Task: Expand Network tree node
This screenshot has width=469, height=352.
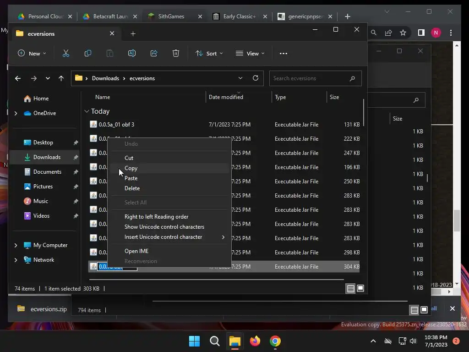Action: [x=16, y=260]
